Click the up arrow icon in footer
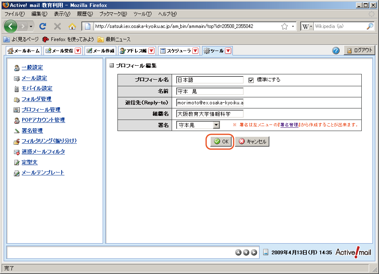 tap(239, 252)
